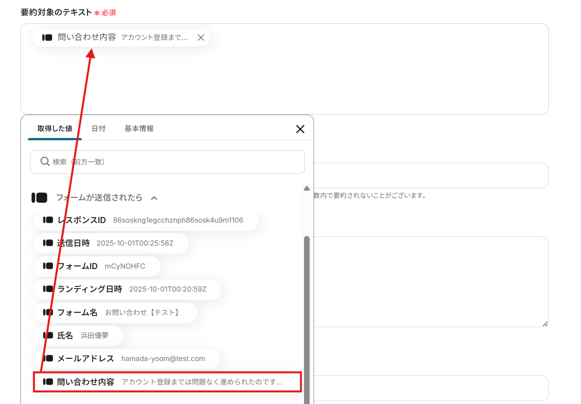Insert the ランディング日時 value
Screen dimensions: 581x404
[128, 289]
